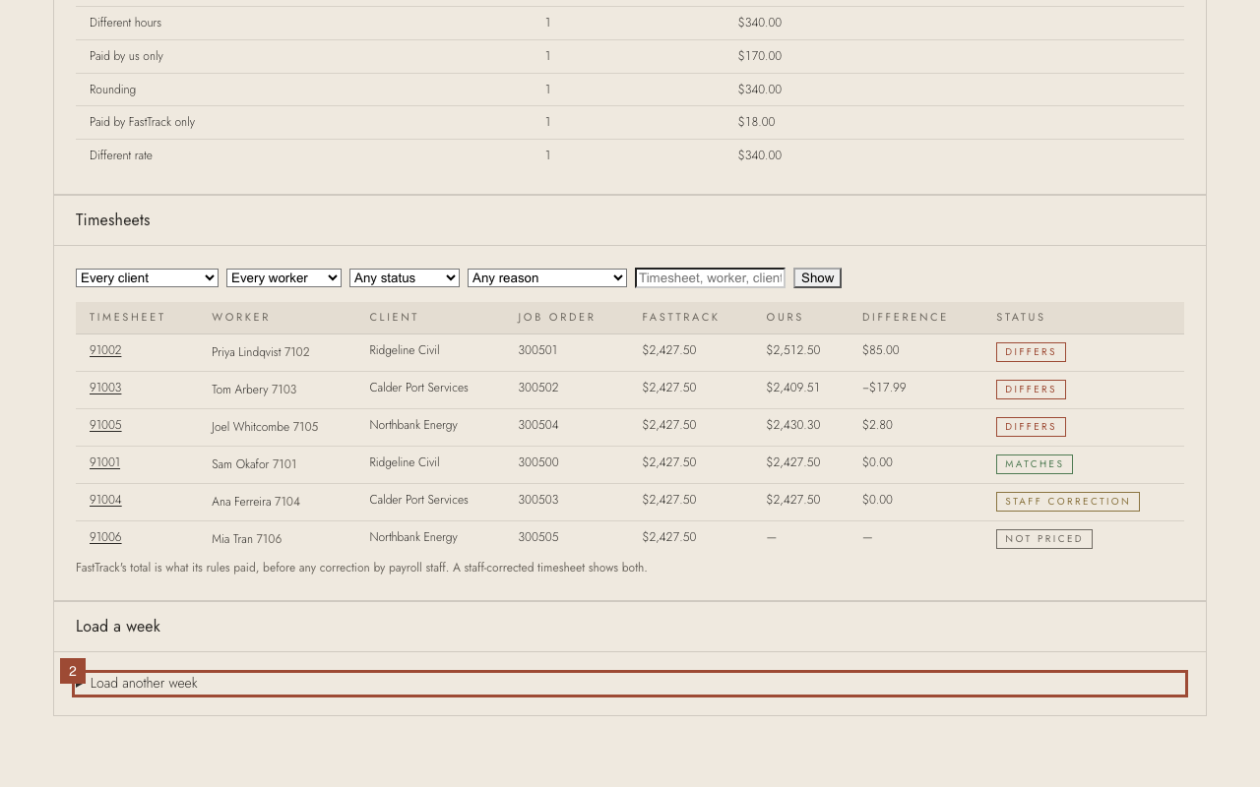The height and width of the screenshot is (787, 1260).
Task: Open timesheet 91005
Action: pyautogui.click(x=105, y=425)
